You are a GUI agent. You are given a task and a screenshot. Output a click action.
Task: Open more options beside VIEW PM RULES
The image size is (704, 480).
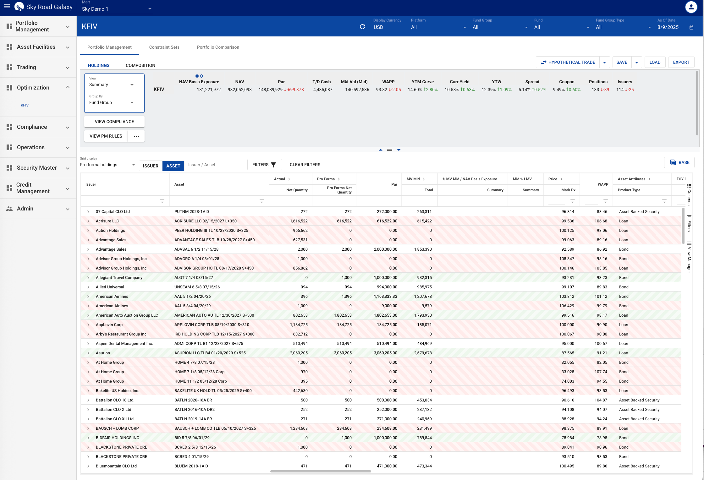click(x=136, y=136)
